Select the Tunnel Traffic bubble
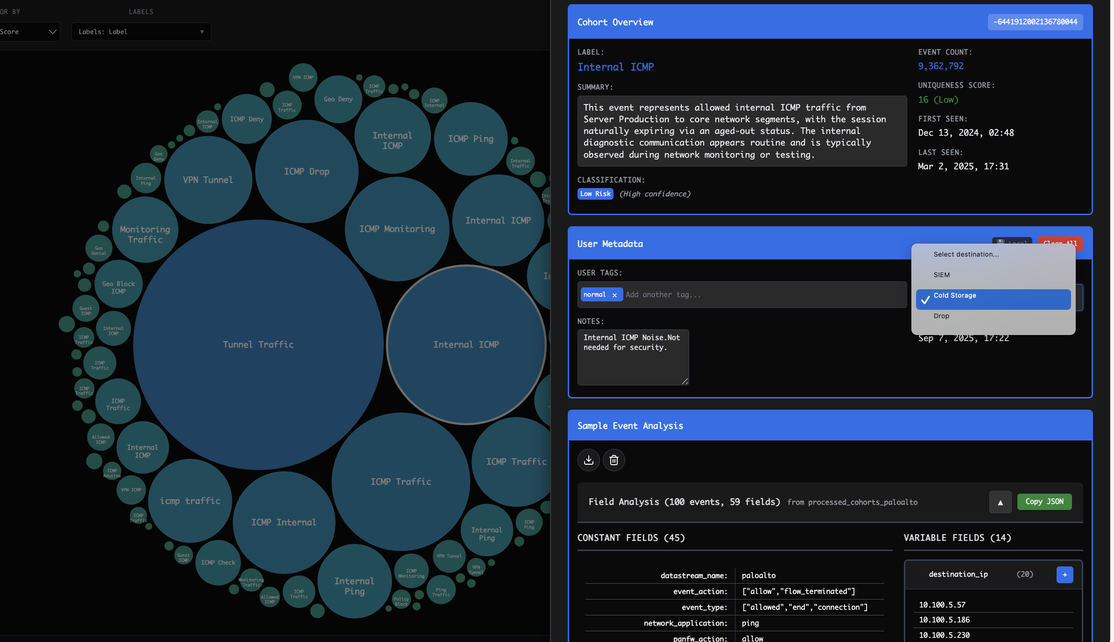 tap(258, 344)
